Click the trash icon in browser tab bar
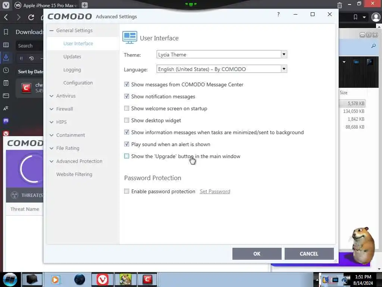This screenshot has height=287, width=382. coord(339,5)
